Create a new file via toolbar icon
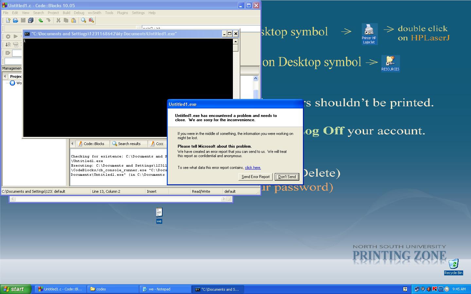 click(x=8, y=20)
